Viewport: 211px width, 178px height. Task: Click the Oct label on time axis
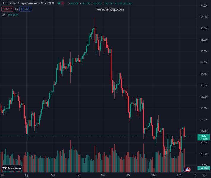[x=78, y=175]
